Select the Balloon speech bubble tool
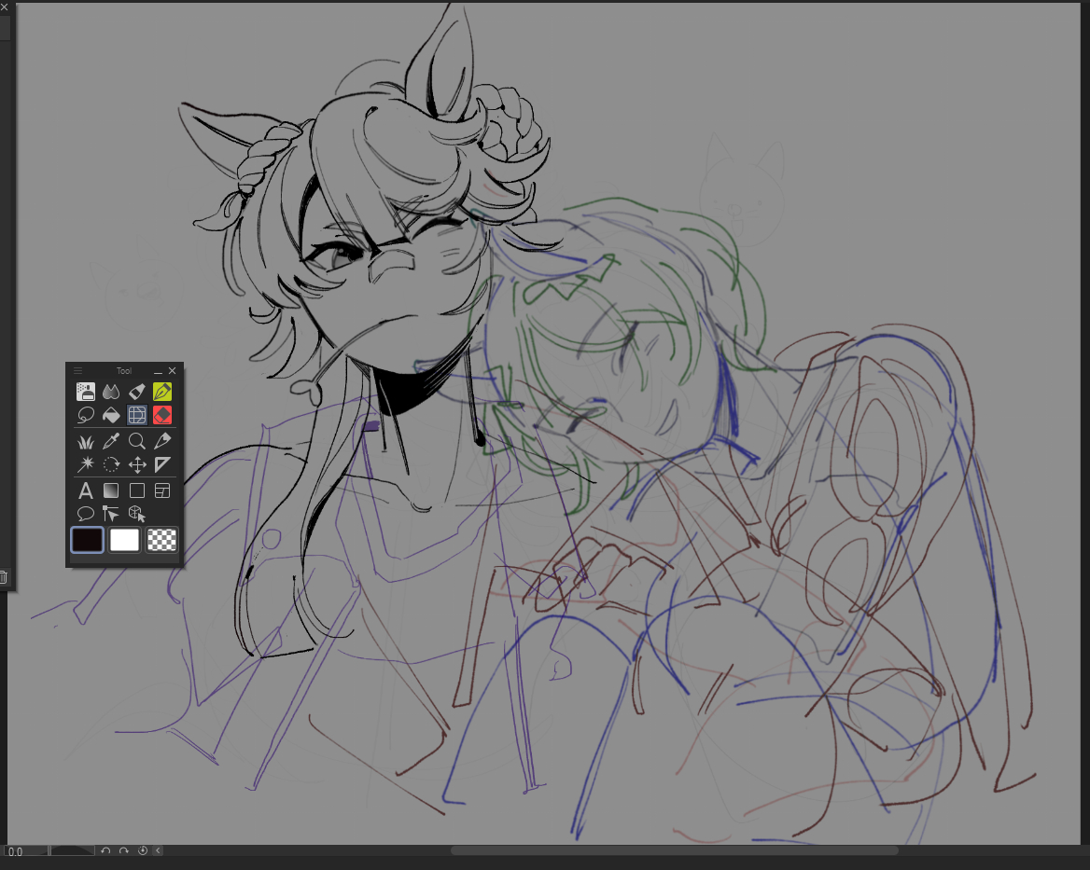This screenshot has width=1090, height=870. tap(86, 514)
